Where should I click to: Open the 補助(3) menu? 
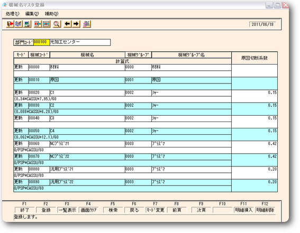coord(51,14)
